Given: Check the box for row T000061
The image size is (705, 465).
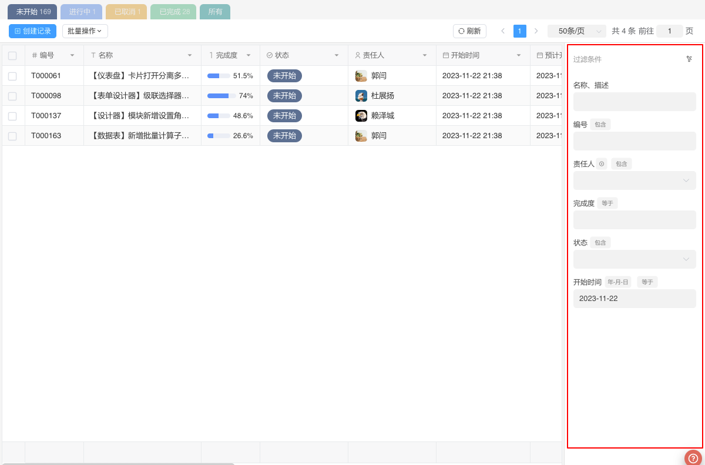Looking at the screenshot, I should (12, 76).
